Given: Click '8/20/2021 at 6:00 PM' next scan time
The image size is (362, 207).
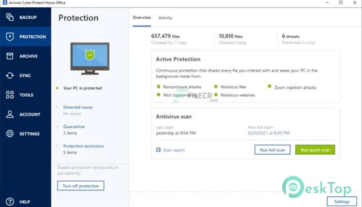Looking at the screenshot, I should click(x=269, y=133).
